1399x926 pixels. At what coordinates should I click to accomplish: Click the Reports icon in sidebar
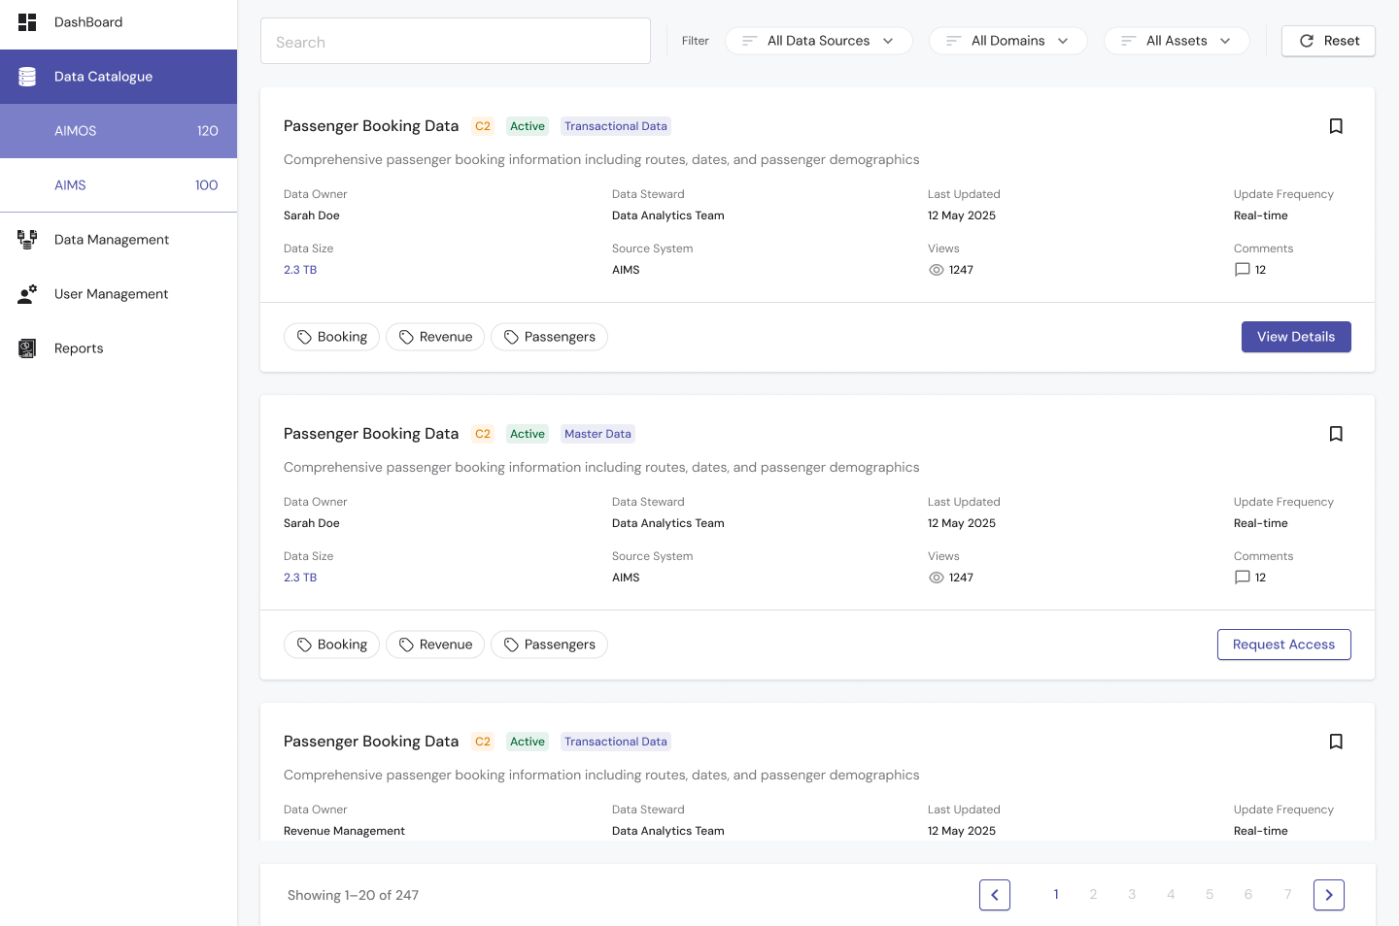(27, 348)
